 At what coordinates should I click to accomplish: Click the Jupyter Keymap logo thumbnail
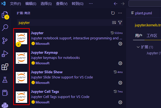tap(21, 58)
